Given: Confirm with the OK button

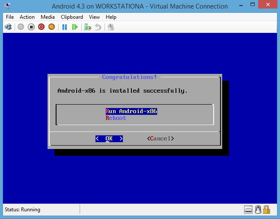Looking at the screenshot, I should pos(109,138).
